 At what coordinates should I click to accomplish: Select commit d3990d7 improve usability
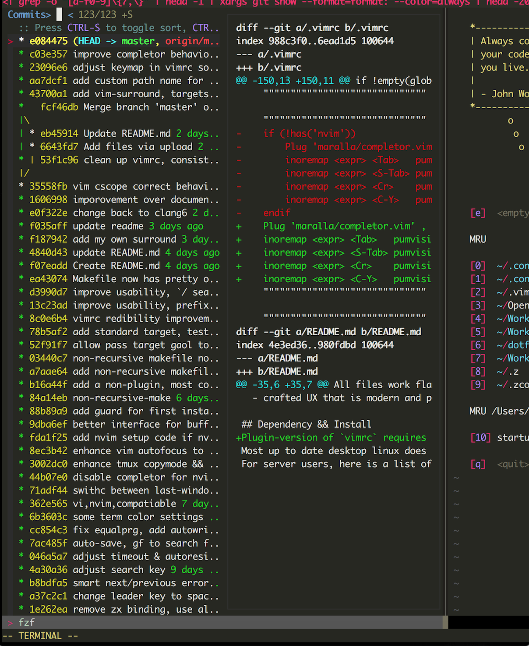(x=118, y=292)
